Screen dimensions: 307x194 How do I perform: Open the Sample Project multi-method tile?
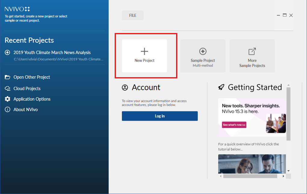203,56
